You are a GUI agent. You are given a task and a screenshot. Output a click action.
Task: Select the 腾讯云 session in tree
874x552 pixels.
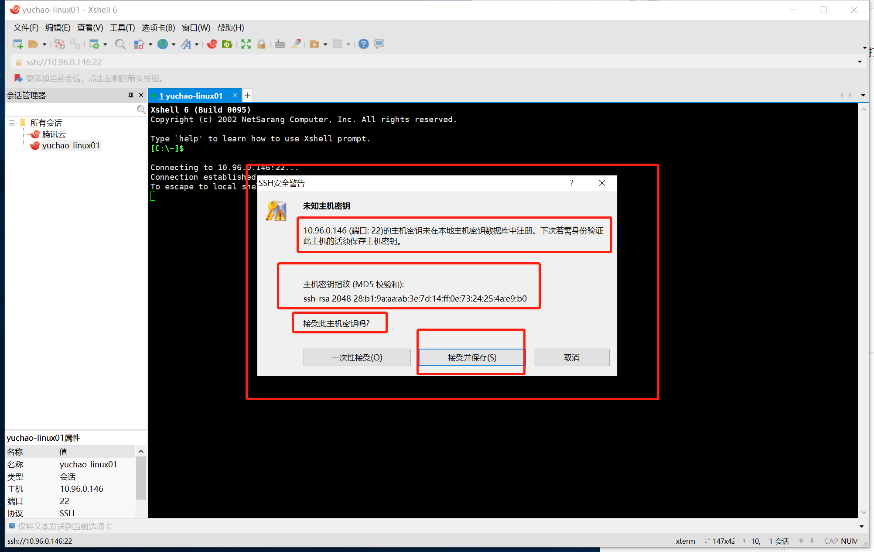pyautogui.click(x=54, y=134)
